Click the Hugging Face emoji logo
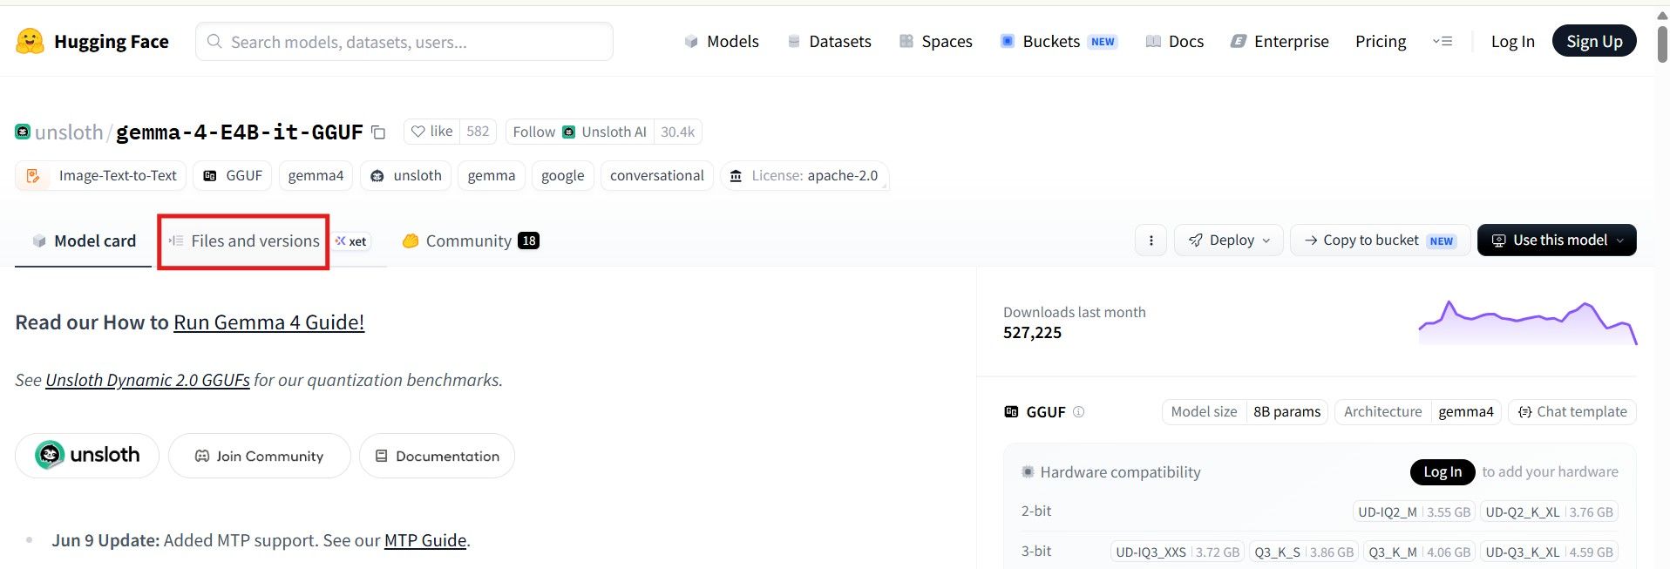 (30, 41)
